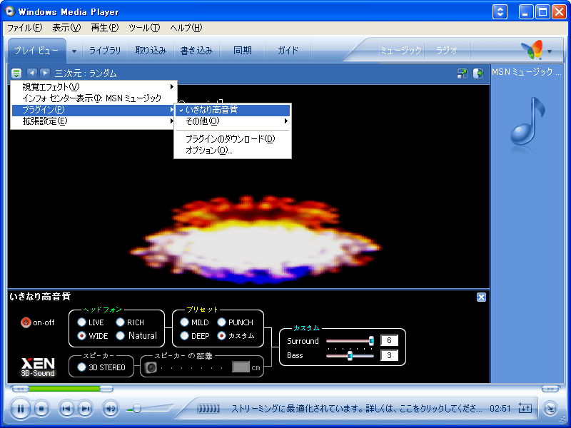Click the fast forward button on the seek bar
The image size is (571, 428).
pos(550,389)
